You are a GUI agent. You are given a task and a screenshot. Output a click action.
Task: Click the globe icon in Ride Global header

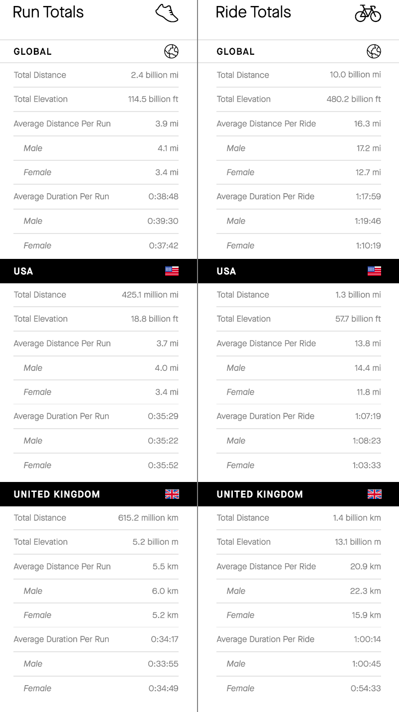[374, 51]
